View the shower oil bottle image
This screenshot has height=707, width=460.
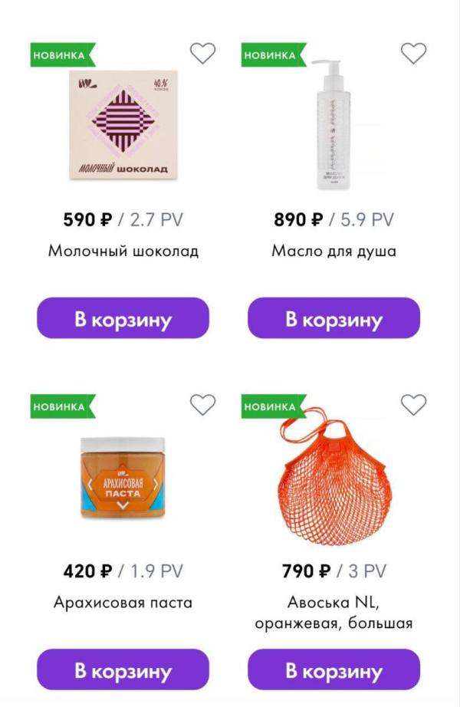coord(333,125)
